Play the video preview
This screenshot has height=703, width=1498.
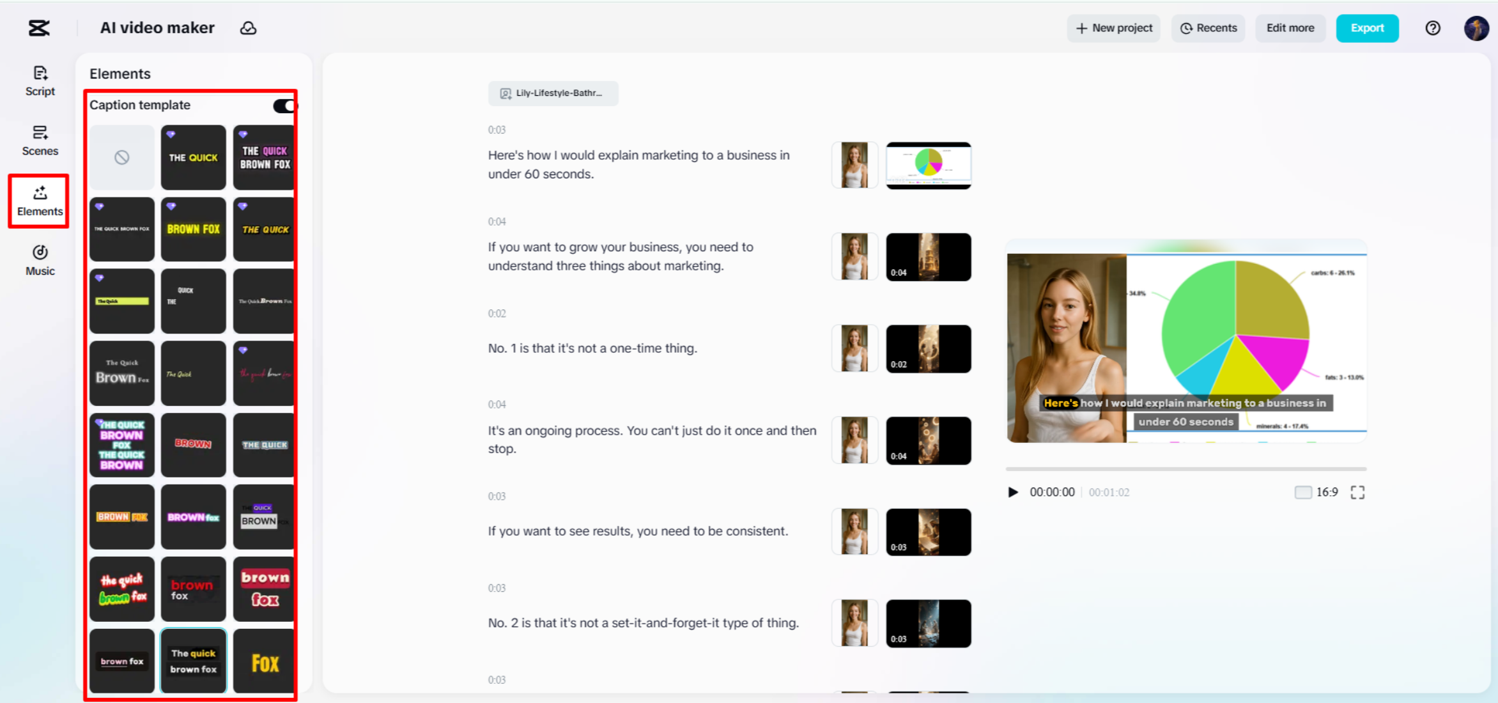[1012, 491]
